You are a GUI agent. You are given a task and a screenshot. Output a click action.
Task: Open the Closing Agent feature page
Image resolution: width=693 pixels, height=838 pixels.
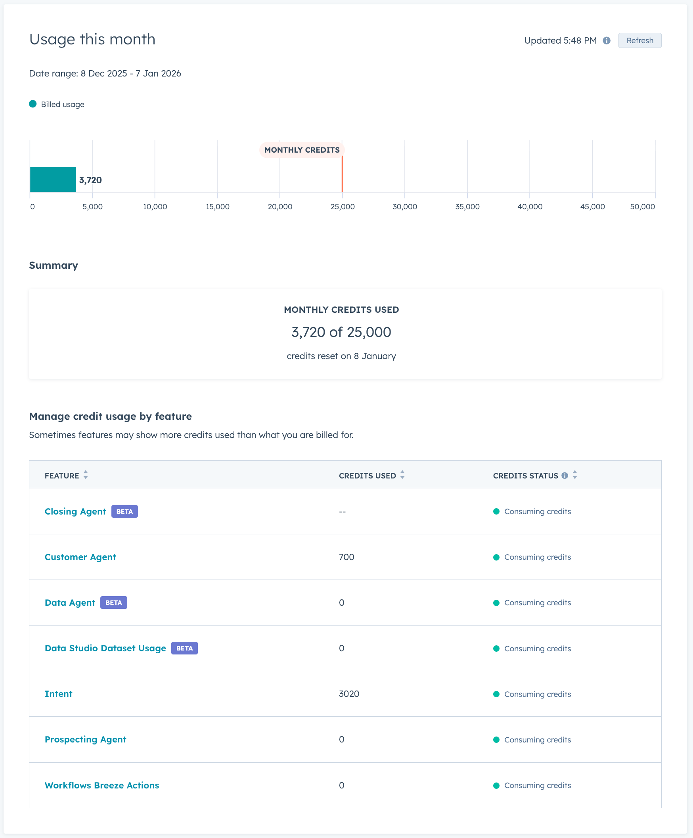point(75,511)
